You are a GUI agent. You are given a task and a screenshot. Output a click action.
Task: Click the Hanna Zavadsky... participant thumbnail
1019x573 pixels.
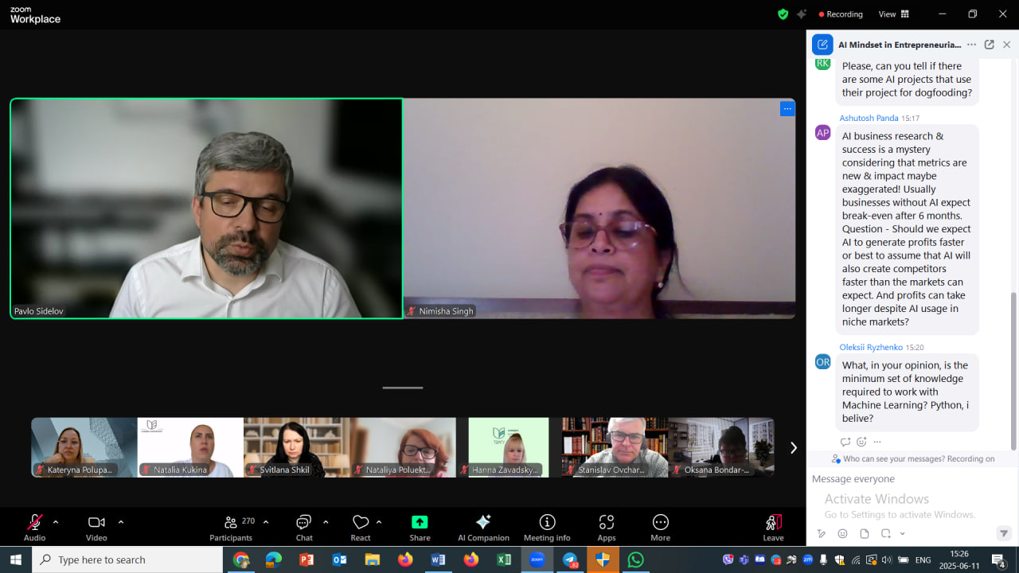509,447
